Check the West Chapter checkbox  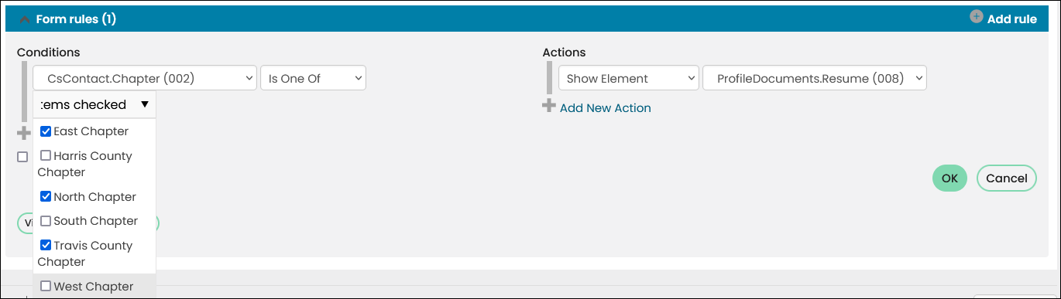click(x=46, y=286)
